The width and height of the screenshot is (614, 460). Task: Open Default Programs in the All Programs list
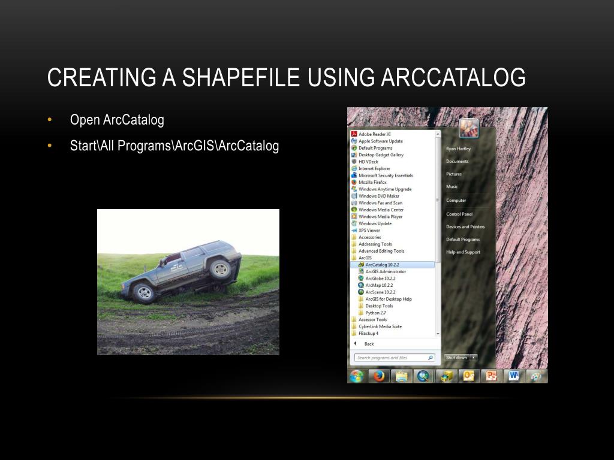(x=372, y=148)
